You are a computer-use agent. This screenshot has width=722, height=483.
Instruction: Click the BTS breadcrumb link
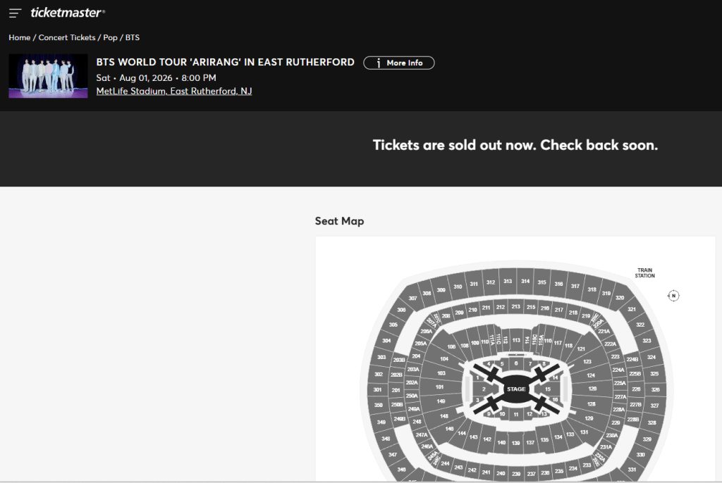(133, 37)
